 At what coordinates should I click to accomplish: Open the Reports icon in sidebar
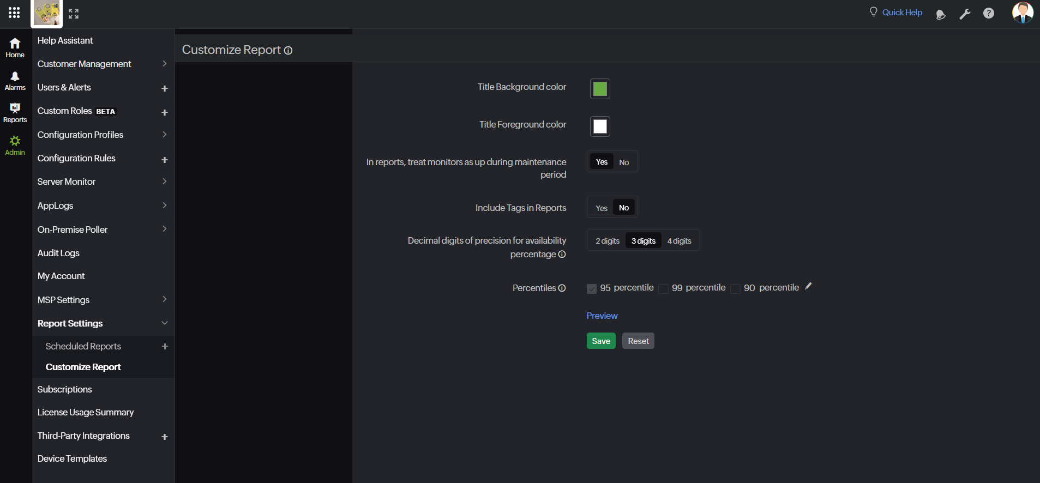coord(15,112)
